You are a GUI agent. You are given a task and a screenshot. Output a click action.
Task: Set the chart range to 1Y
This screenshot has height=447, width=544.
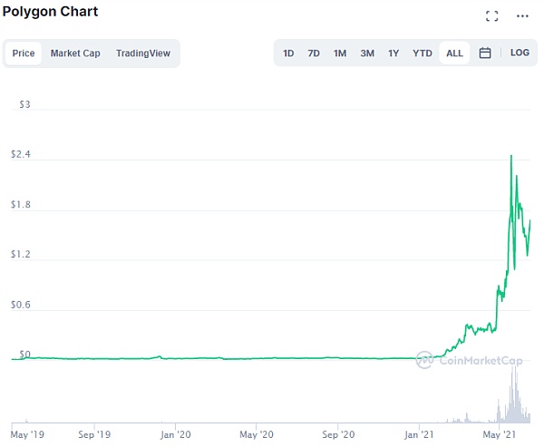click(x=393, y=53)
